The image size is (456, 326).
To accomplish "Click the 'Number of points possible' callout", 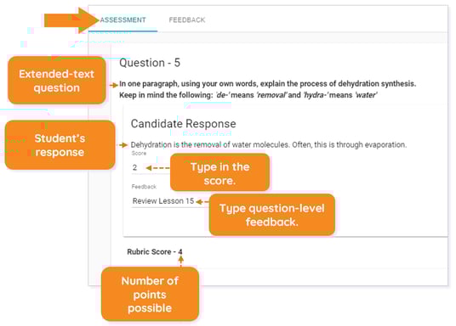I will [x=150, y=294].
